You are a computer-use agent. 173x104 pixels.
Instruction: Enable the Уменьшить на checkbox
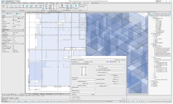[97, 75]
